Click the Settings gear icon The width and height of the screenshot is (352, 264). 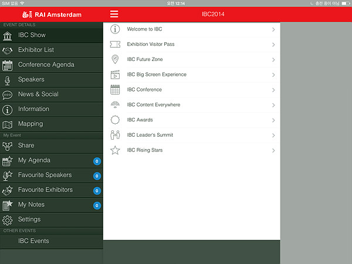pos(8,220)
